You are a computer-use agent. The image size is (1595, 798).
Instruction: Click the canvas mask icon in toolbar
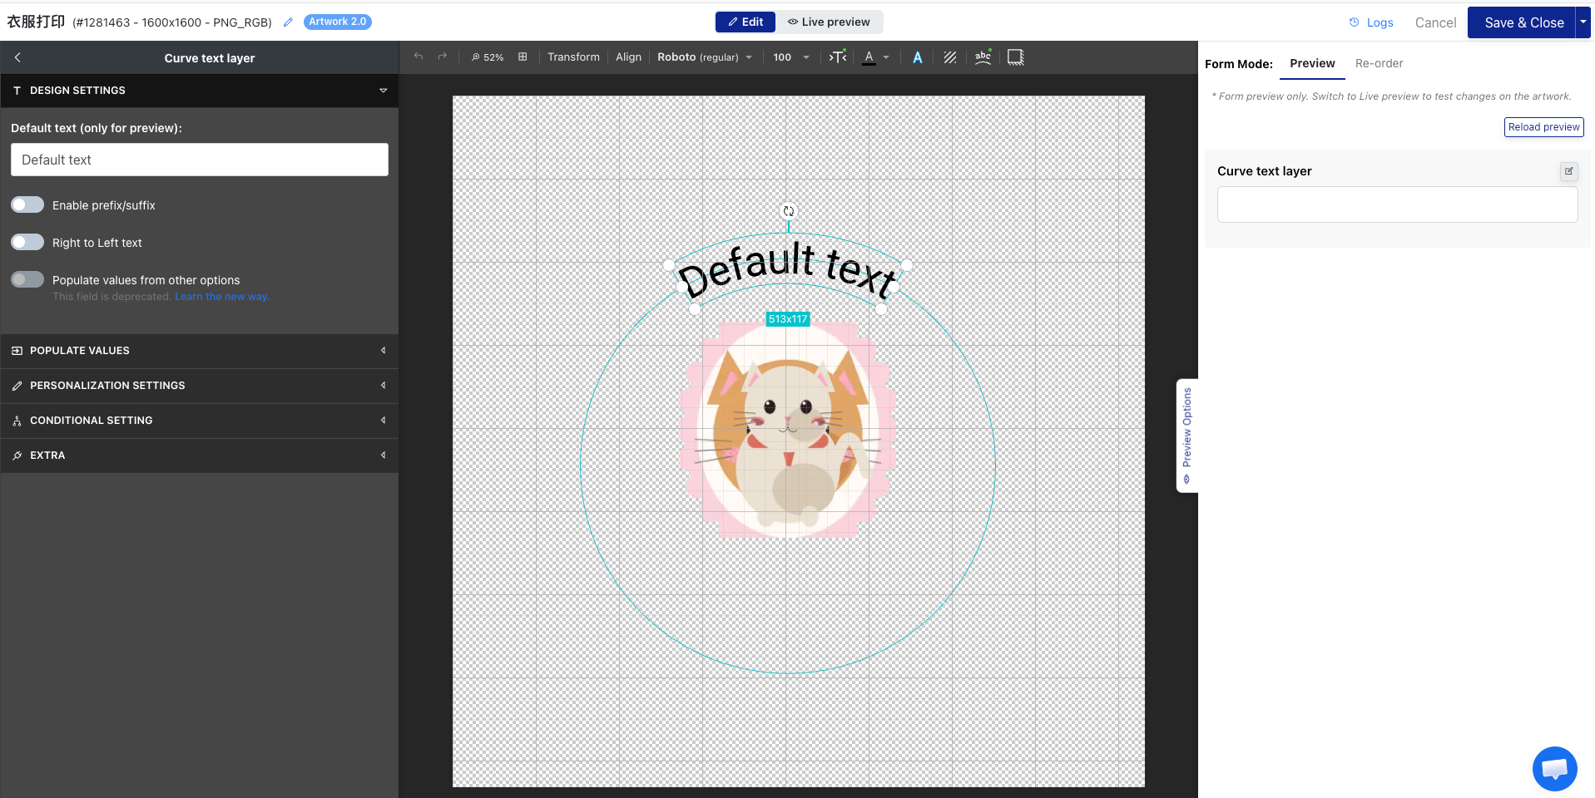click(x=1016, y=57)
